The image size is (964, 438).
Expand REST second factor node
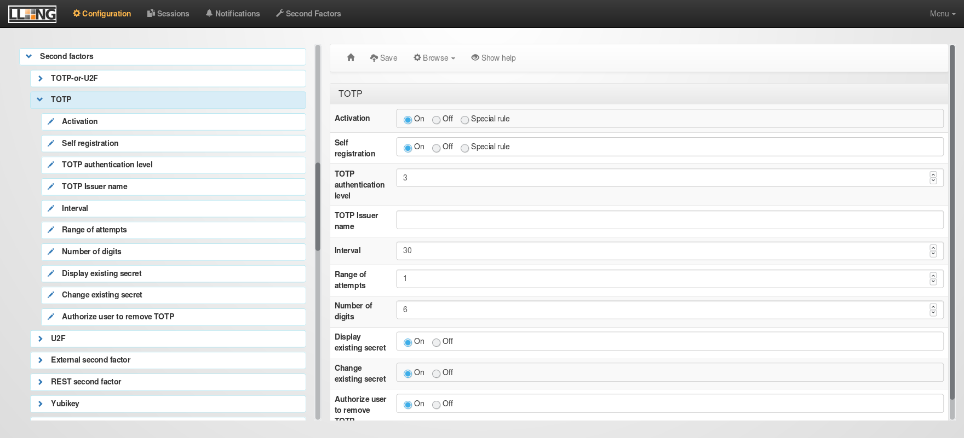[x=40, y=382]
